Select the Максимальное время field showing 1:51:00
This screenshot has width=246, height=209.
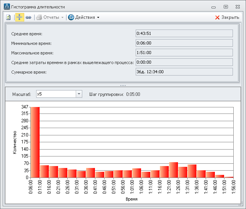pos(184,53)
